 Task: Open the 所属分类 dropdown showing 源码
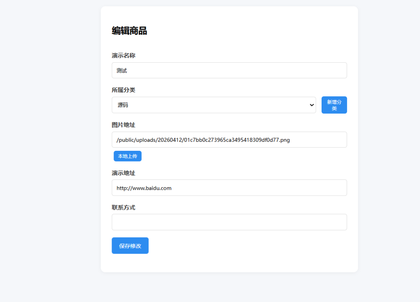pyautogui.click(x=214, y=105)
